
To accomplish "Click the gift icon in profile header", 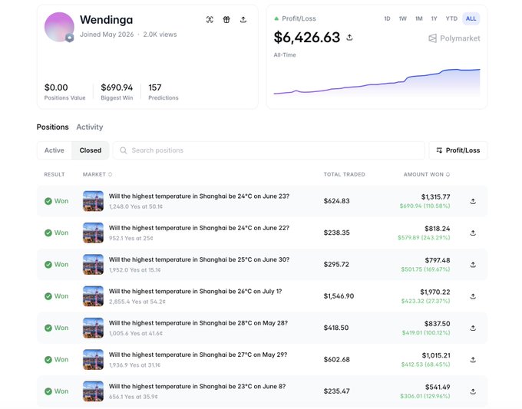I will [226, 20].
